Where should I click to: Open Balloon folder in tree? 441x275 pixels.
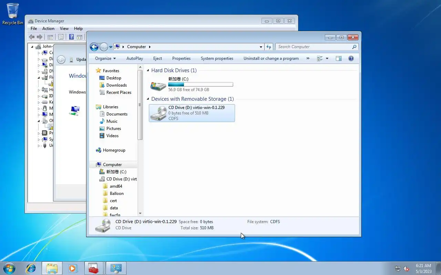pos(116,194)
